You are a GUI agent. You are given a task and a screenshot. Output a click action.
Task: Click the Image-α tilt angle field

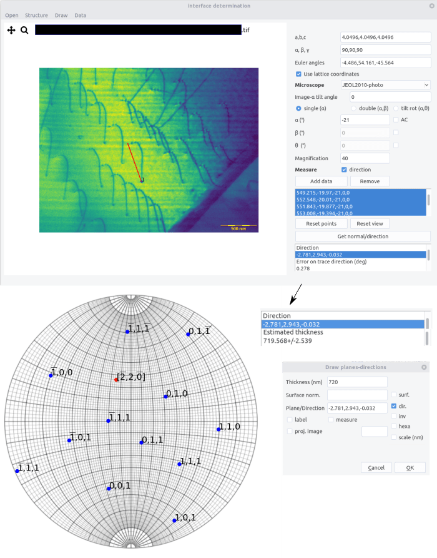click(x=390, y=97)
